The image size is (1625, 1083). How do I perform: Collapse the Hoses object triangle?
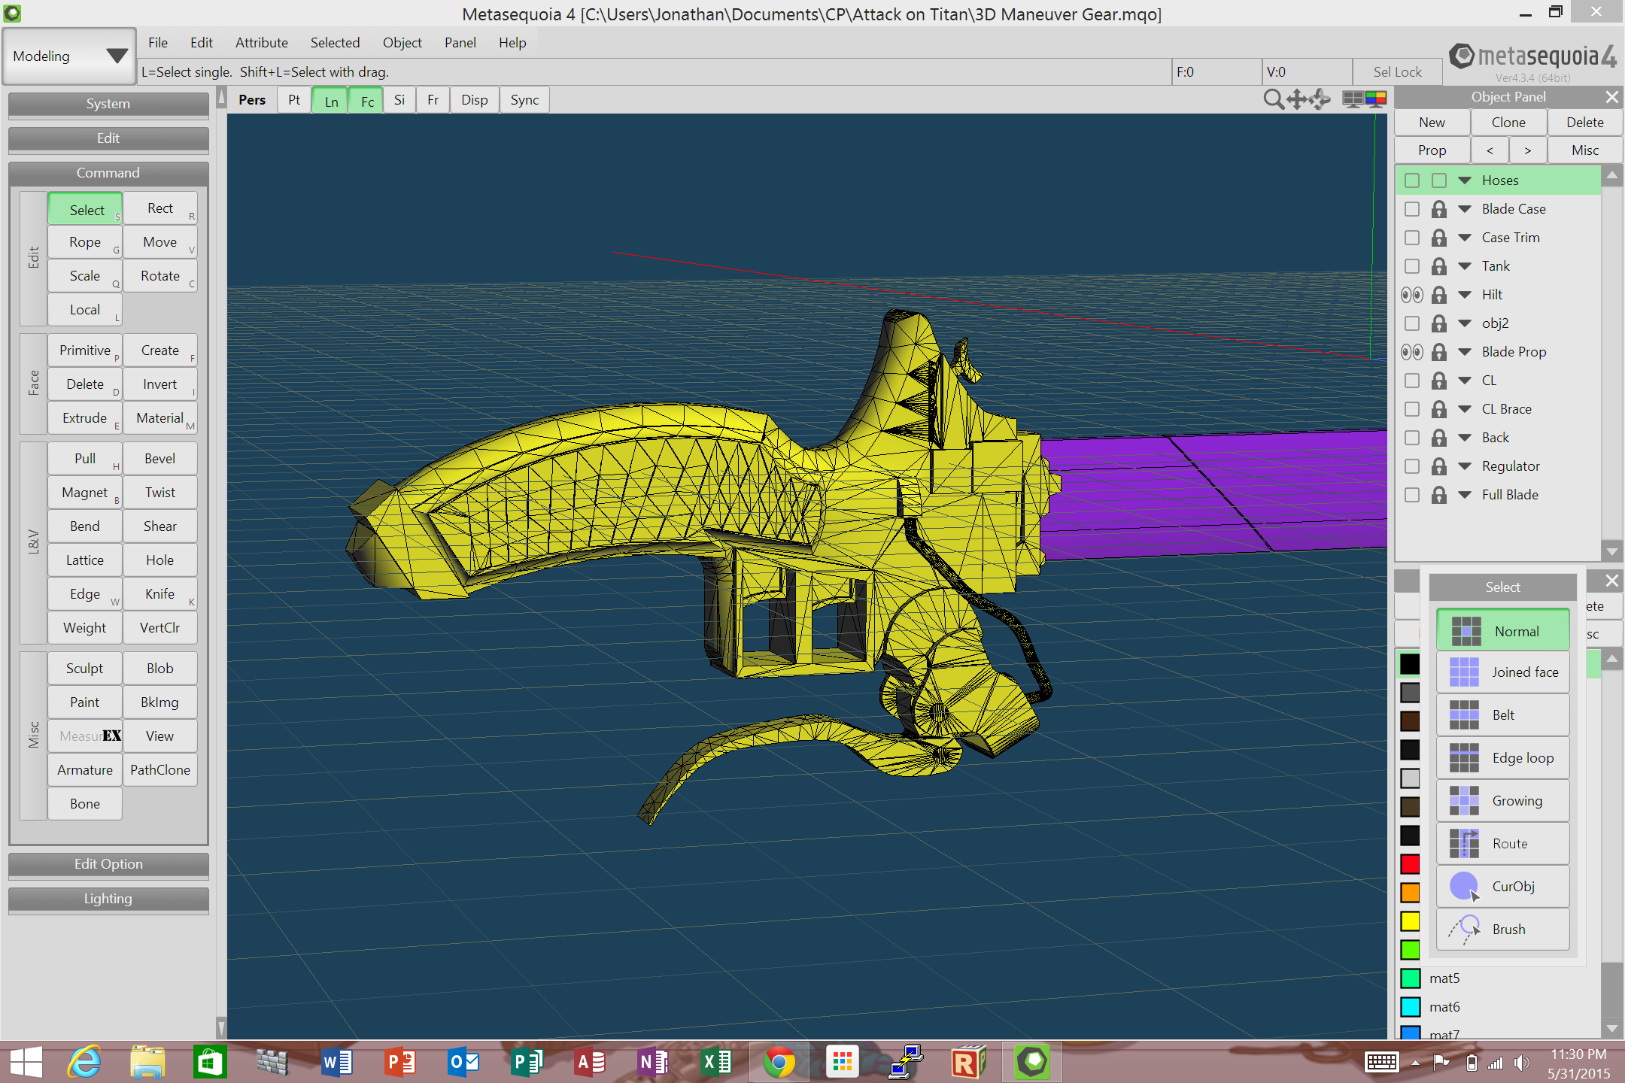pos(1465,180)
